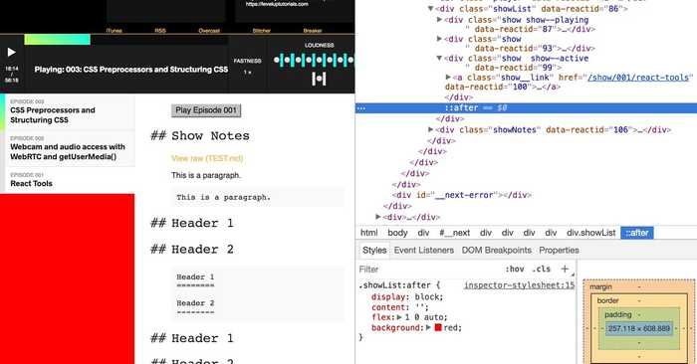
Task: Expand the showNotes div node
Action: (430, 129)
